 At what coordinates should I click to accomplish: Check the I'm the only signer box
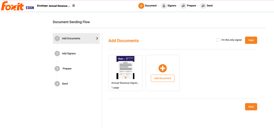[218, 40]
